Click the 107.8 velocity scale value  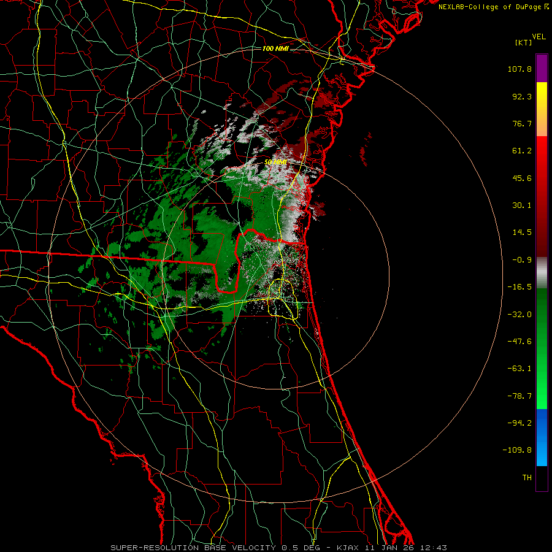[519, 69]
